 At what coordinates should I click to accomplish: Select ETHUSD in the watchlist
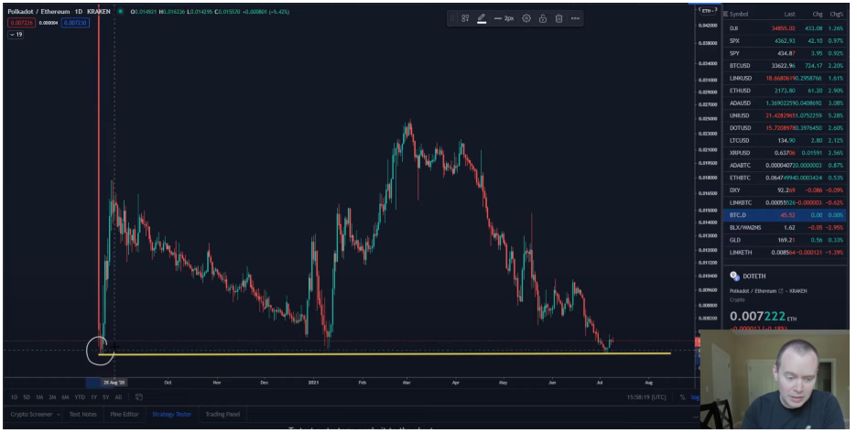[785, 91]
